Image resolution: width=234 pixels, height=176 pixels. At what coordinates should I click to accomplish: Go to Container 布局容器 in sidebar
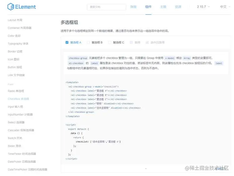[19, 28]
